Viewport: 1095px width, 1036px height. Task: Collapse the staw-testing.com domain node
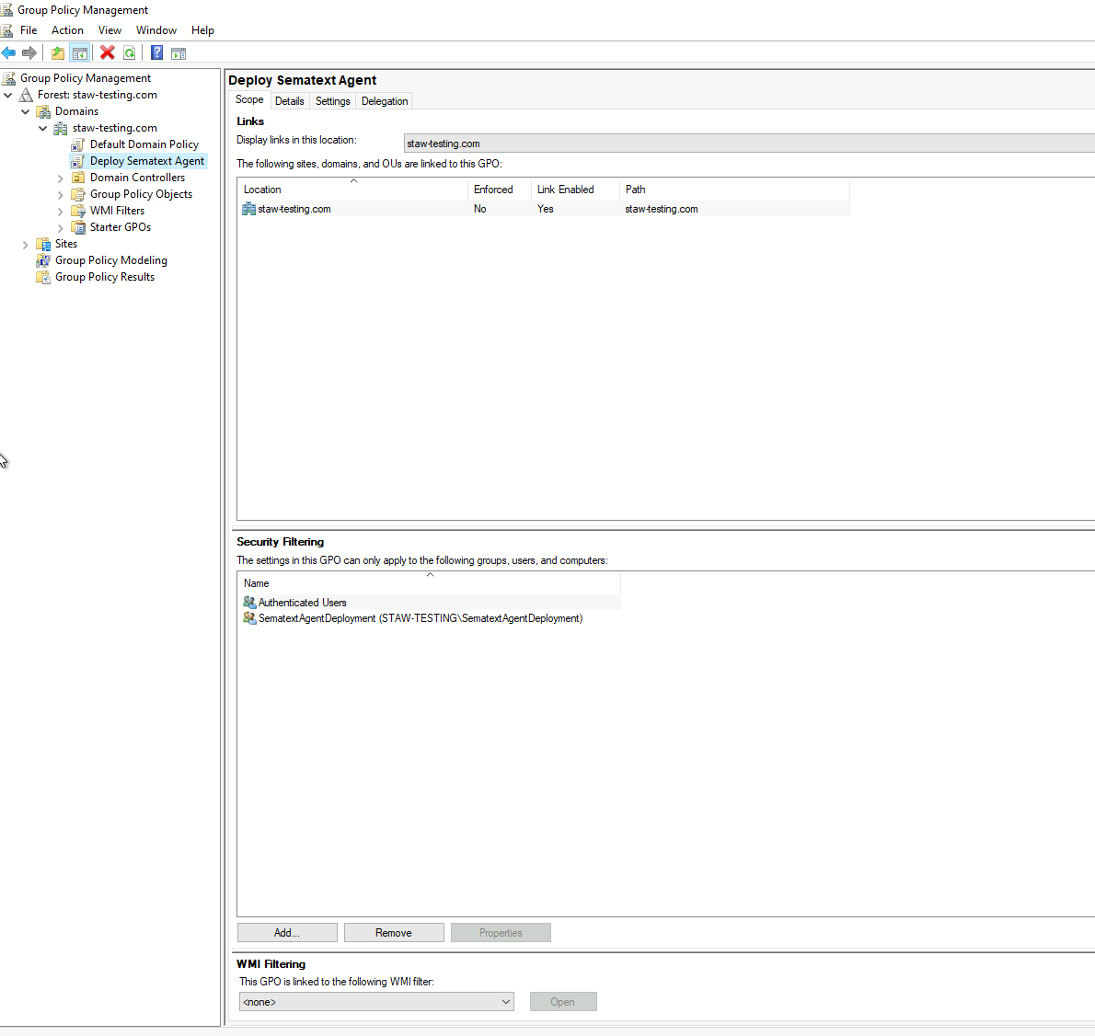(x=42, y=129)
